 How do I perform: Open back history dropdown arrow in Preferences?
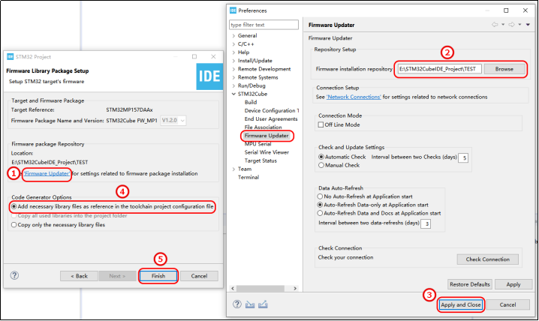click(503, 25)
